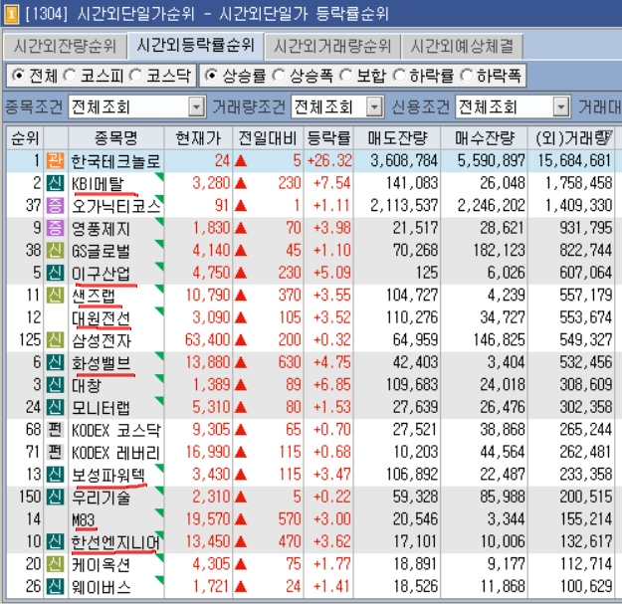Viewport: 622px width, 604px height.
Task: Click the 신 badge beside 삼성전자
Action: click(x=55, y=340)
